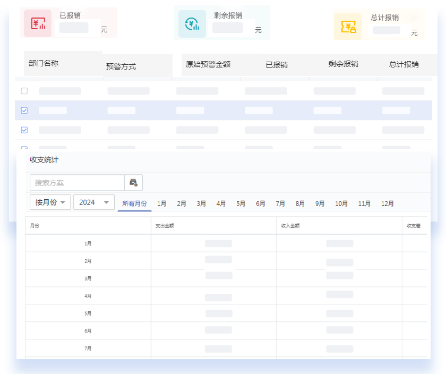Uncheck the third row's checkbox
Viewport: 446px width, 374px height.
(x=24, y=130)
